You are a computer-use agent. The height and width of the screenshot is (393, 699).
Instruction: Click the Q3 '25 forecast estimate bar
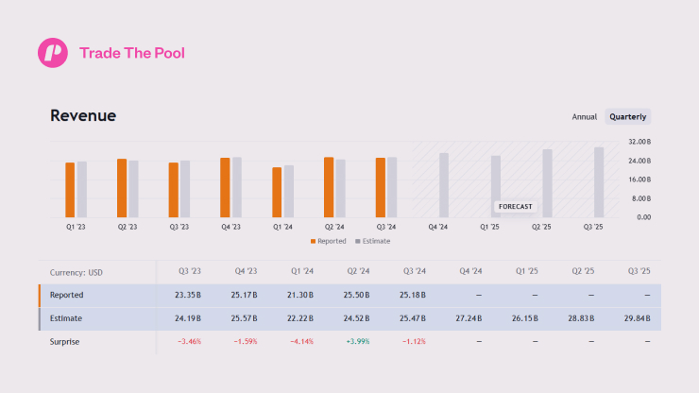599,182
